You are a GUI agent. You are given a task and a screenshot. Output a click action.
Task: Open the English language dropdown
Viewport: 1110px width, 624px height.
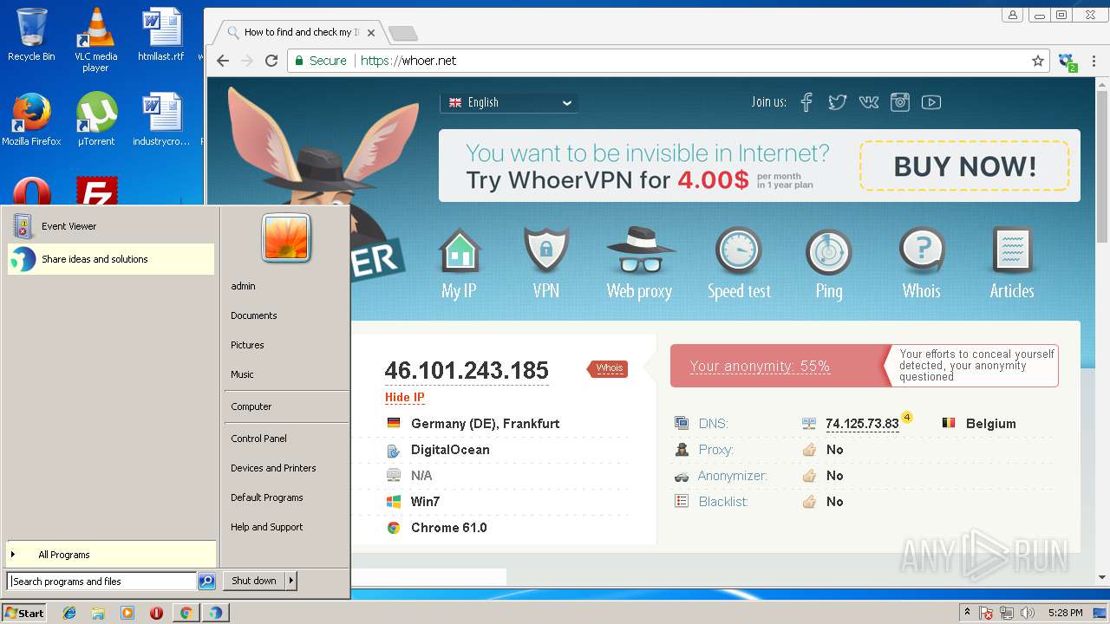pos(509,102)
